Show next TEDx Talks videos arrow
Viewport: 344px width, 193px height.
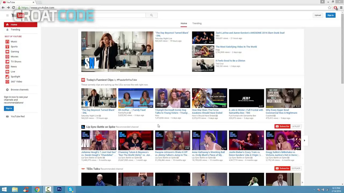click(302, 183)
